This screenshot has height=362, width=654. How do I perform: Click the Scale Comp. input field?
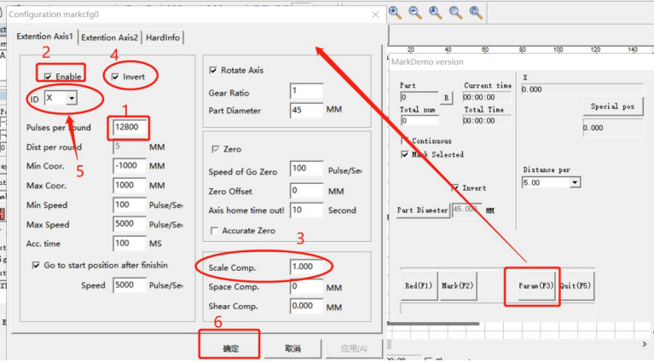306,267
